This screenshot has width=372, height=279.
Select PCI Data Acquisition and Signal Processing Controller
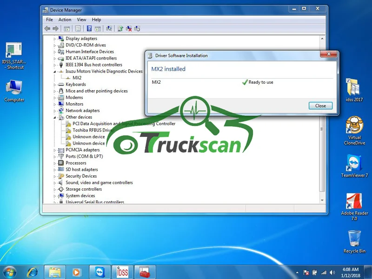pyautogui.click(x=124, y=124)
